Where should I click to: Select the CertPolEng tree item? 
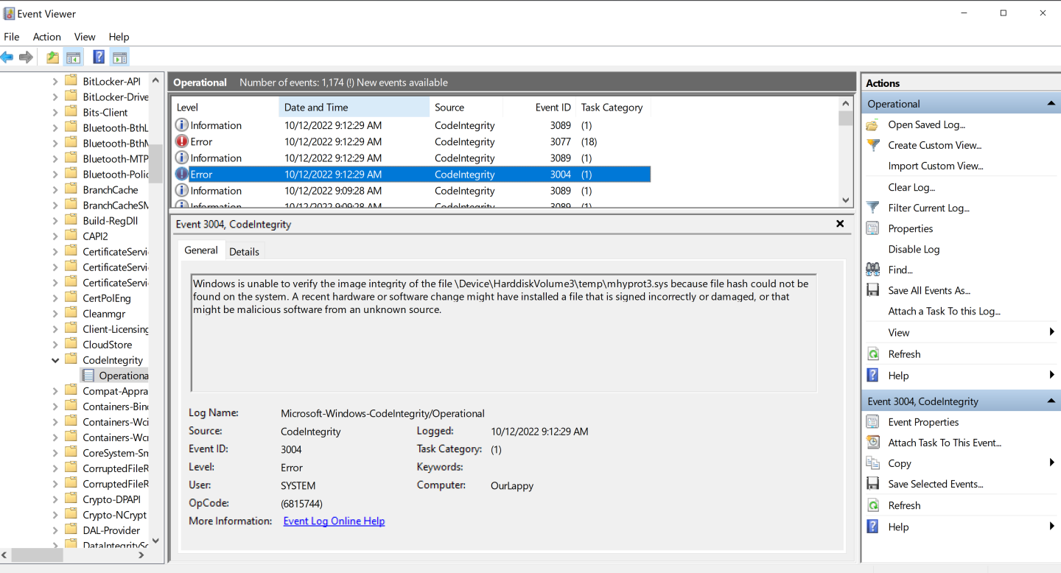107,298
